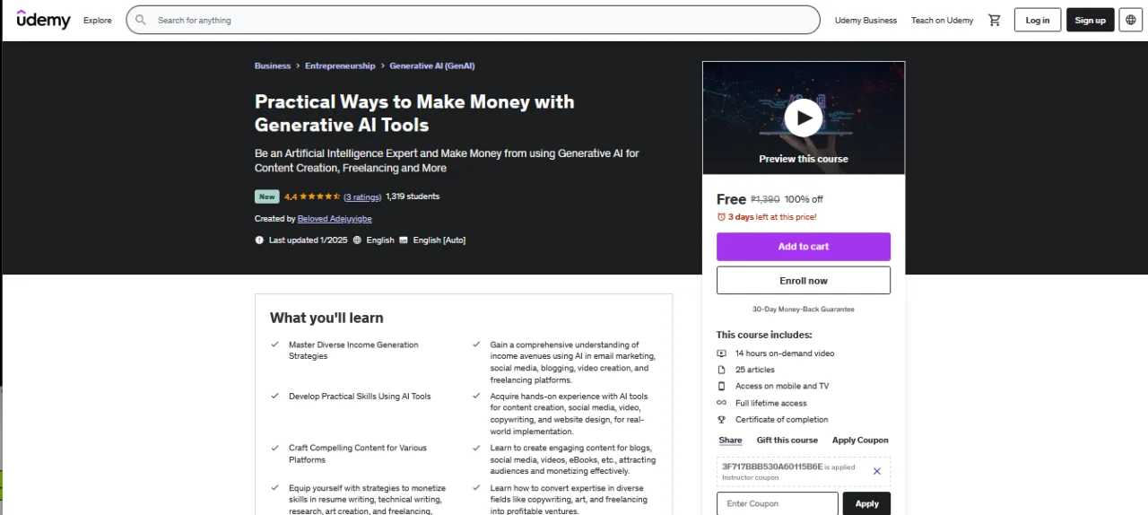Click Add to cart button
This screenshot has width=1148, height=515.
[x=804, y=247]
